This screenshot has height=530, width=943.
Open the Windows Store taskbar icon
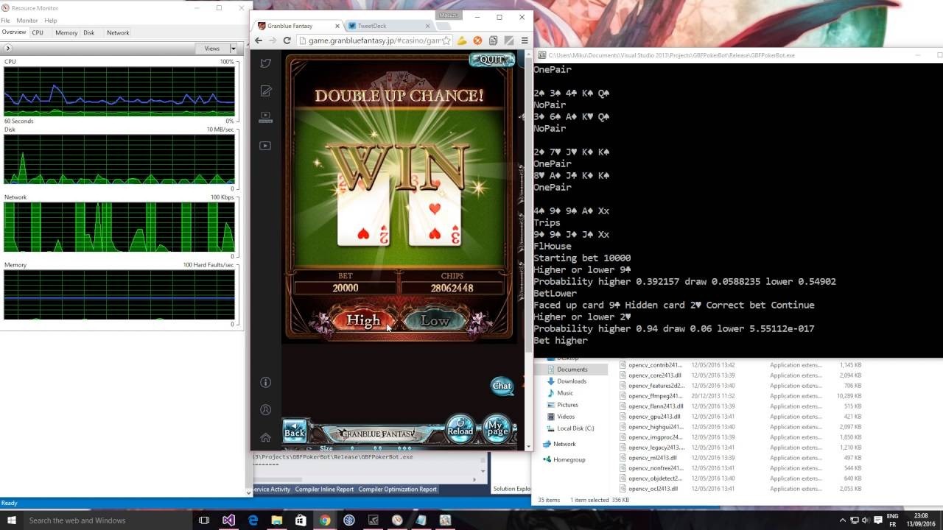click(301, 520)
